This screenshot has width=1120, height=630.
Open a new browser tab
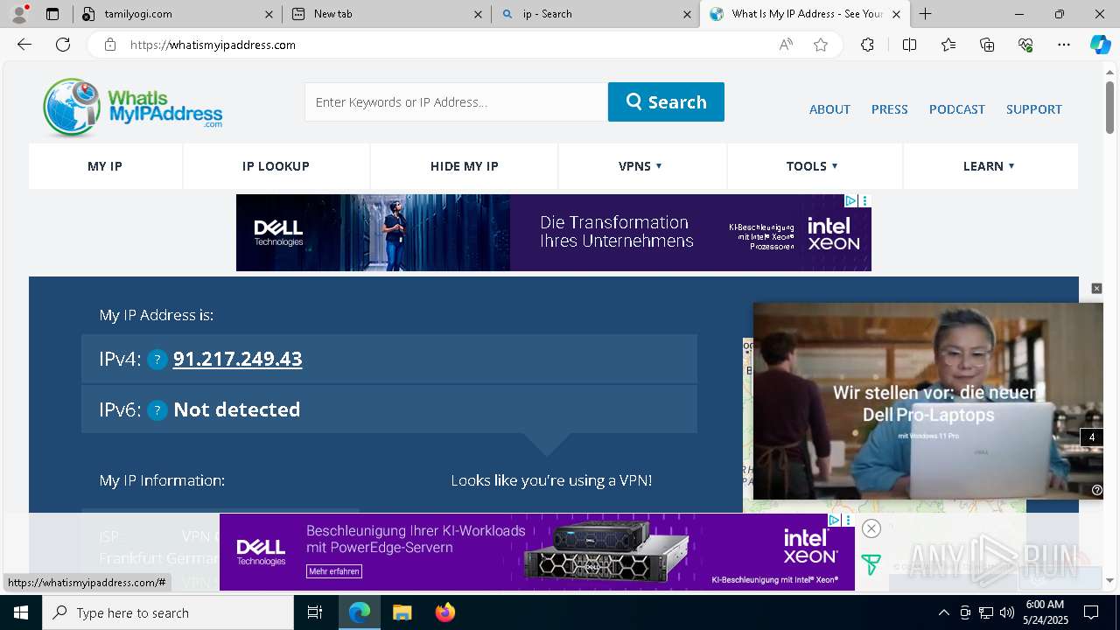(925, 14)
